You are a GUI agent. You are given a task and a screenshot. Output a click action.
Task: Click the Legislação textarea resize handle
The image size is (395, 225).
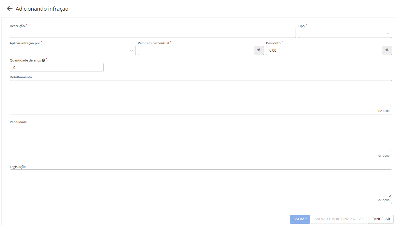pyautogui.click(x=390, y=195)
